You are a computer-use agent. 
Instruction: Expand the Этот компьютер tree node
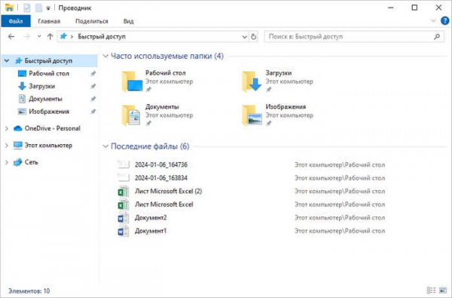tap(7, 146)
